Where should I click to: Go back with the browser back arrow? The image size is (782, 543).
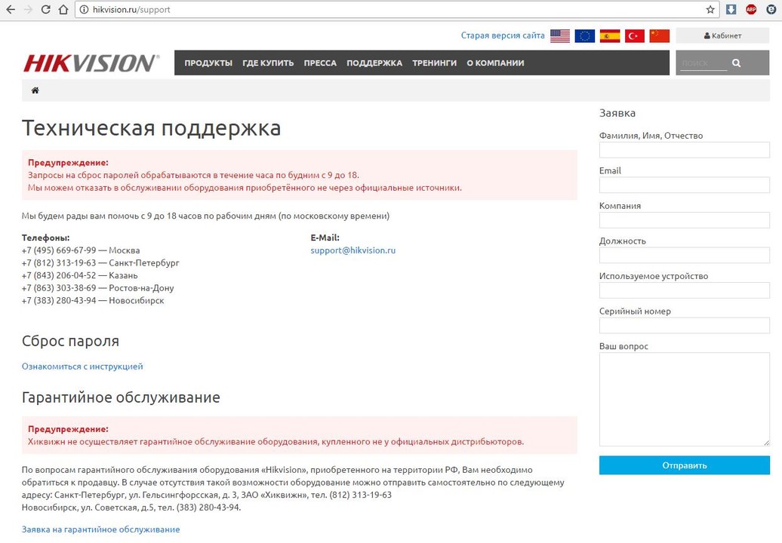(x=10, y=10)
